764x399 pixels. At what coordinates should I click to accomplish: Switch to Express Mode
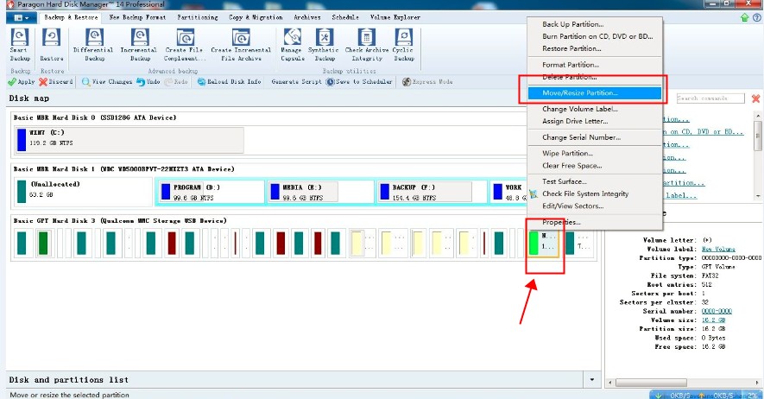click(427, 82)
